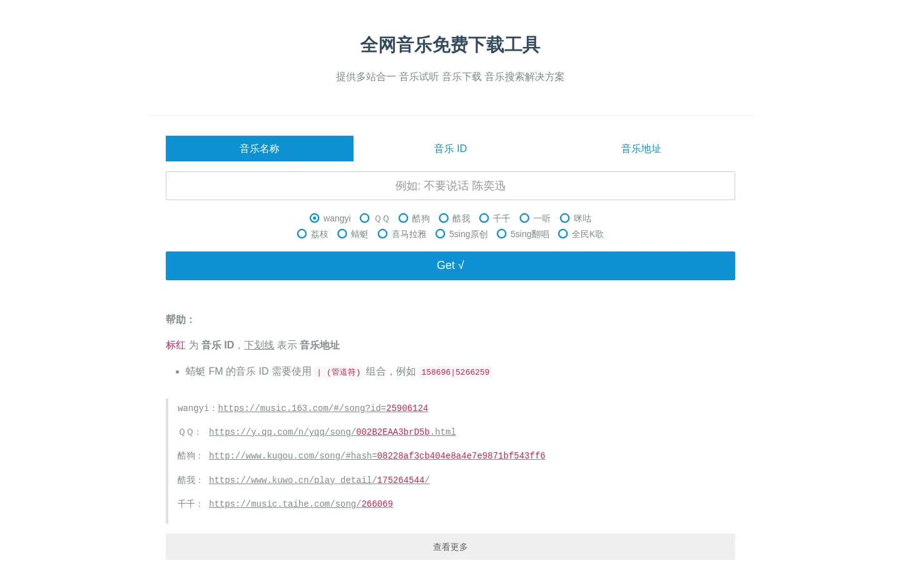
Task: Switch to the 音乐名称 tab
Action: pos(260,149)
